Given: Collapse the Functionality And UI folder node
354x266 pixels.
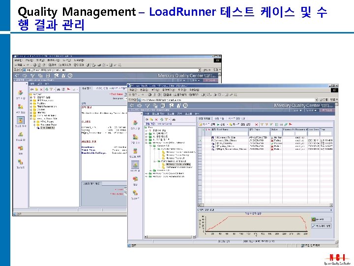Looking at the screenshot, I should point(155,149).
